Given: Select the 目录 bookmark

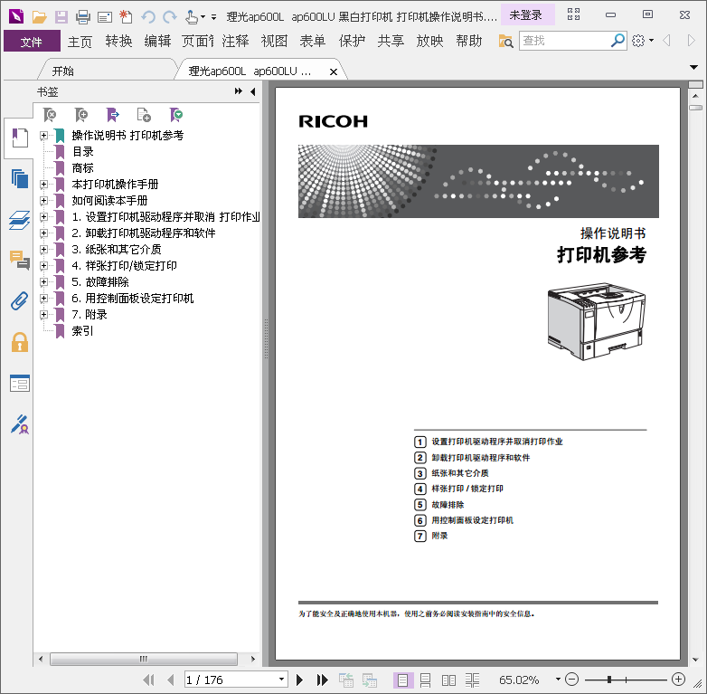Looking at the screenshot, I should (83, 152).
